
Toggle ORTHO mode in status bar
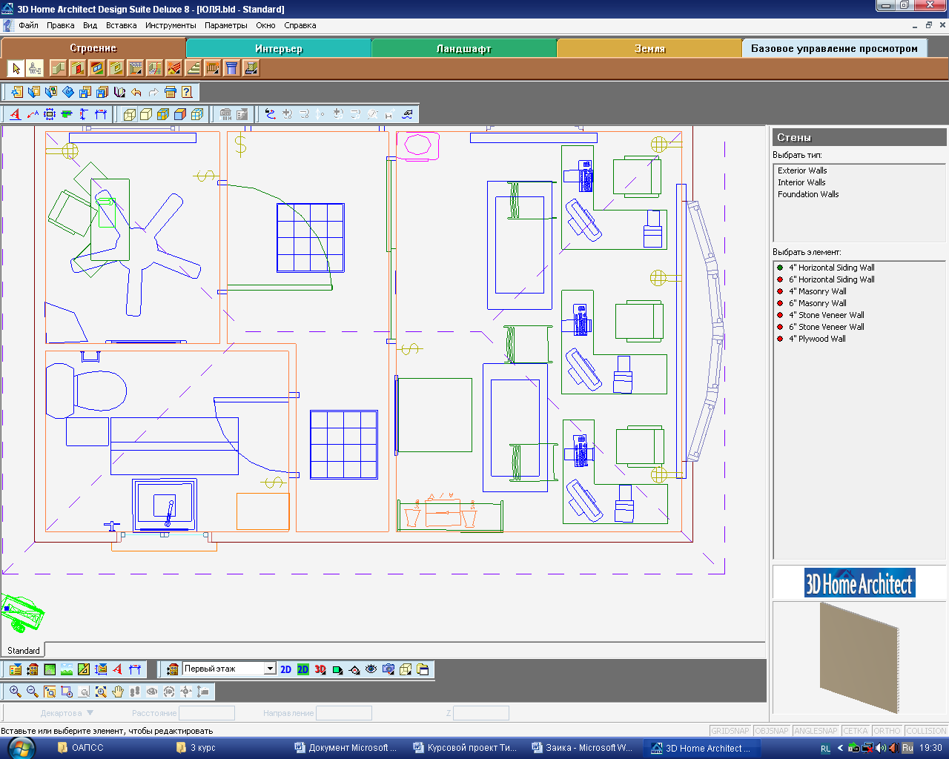pyautogui.click(x=887, y=731)
